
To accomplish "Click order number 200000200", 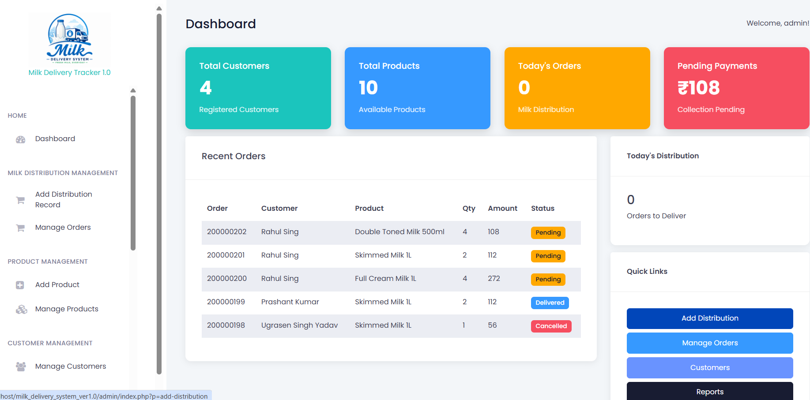I will pos(227,278).
